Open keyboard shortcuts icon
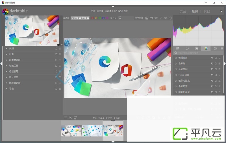The width and height of the screenshot is (226, 143). pyautogui.click(x=165, y=18)
